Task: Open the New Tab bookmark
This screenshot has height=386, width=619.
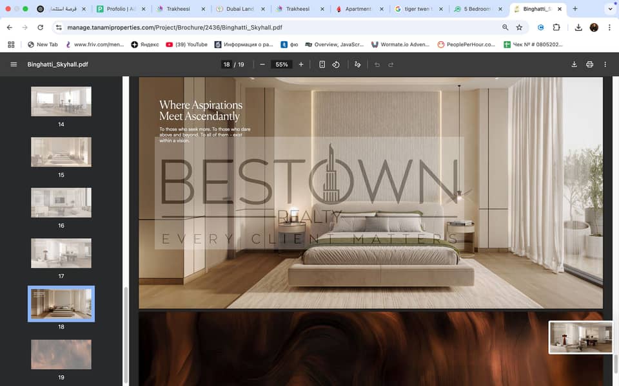Action: coord(43,44)
